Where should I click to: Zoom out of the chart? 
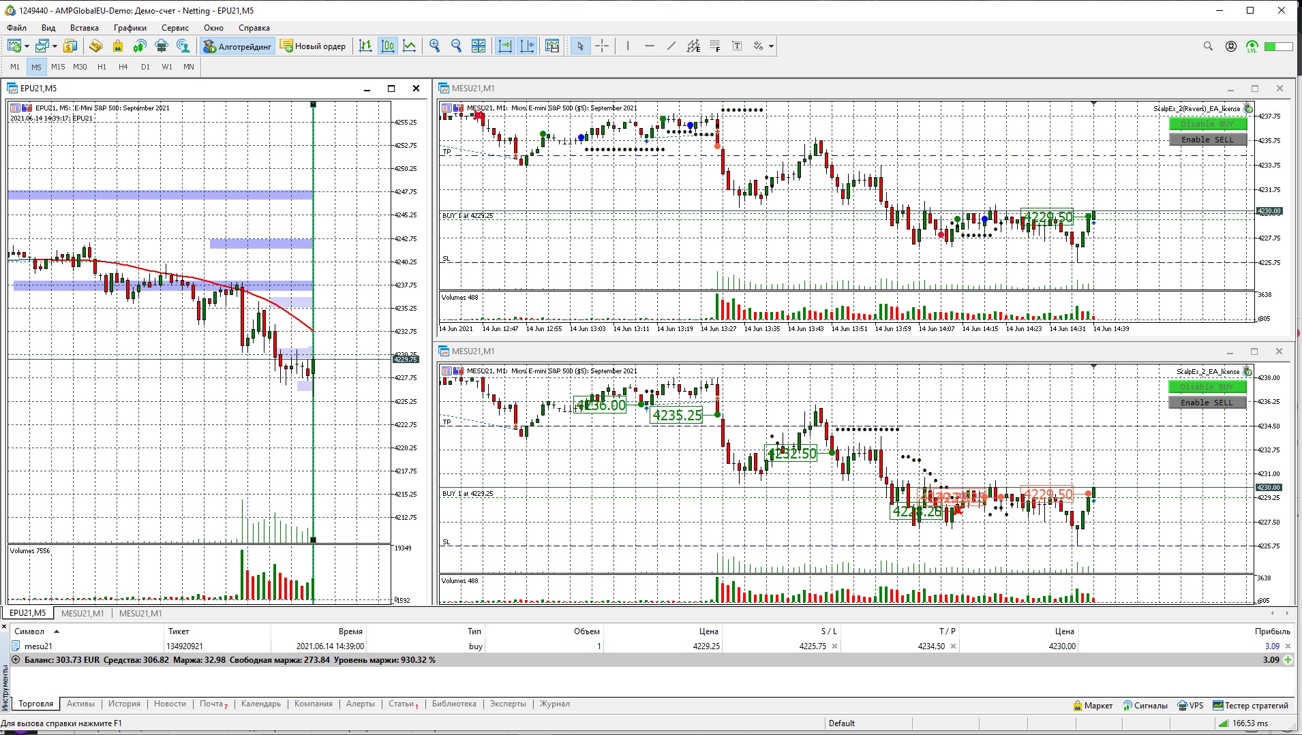[456, 46]
